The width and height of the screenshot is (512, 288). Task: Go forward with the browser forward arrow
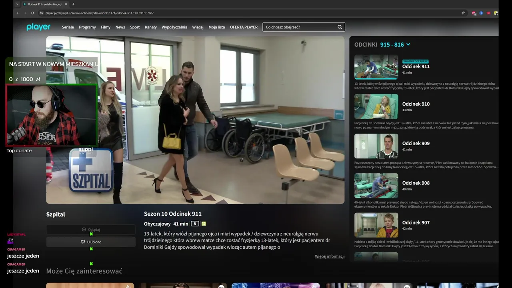(x=25, y=13)
